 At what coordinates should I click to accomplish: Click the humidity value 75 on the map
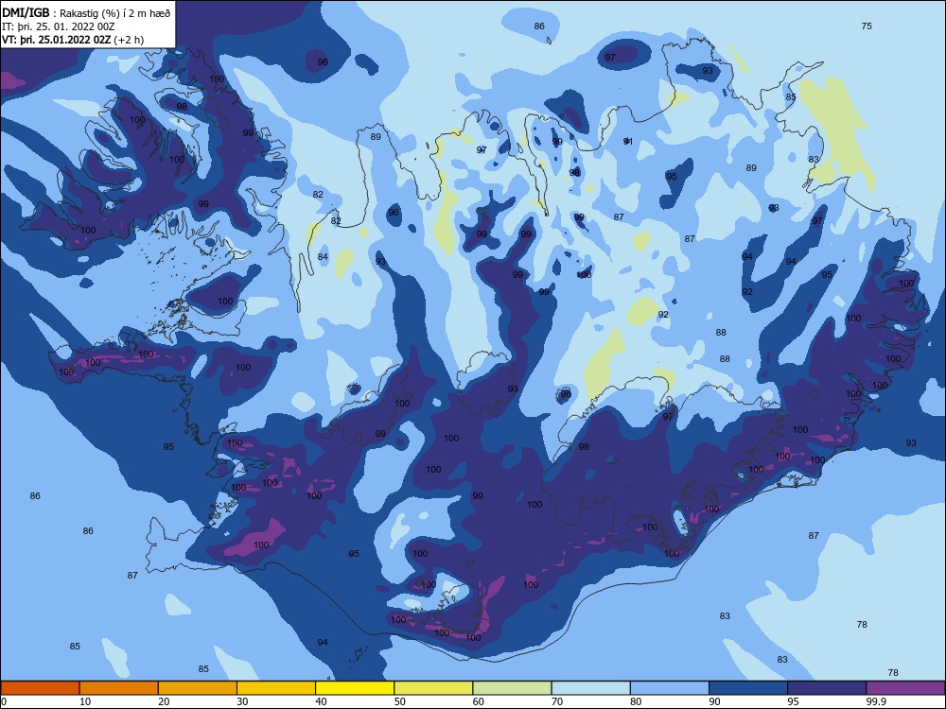[x=867, y=26]
